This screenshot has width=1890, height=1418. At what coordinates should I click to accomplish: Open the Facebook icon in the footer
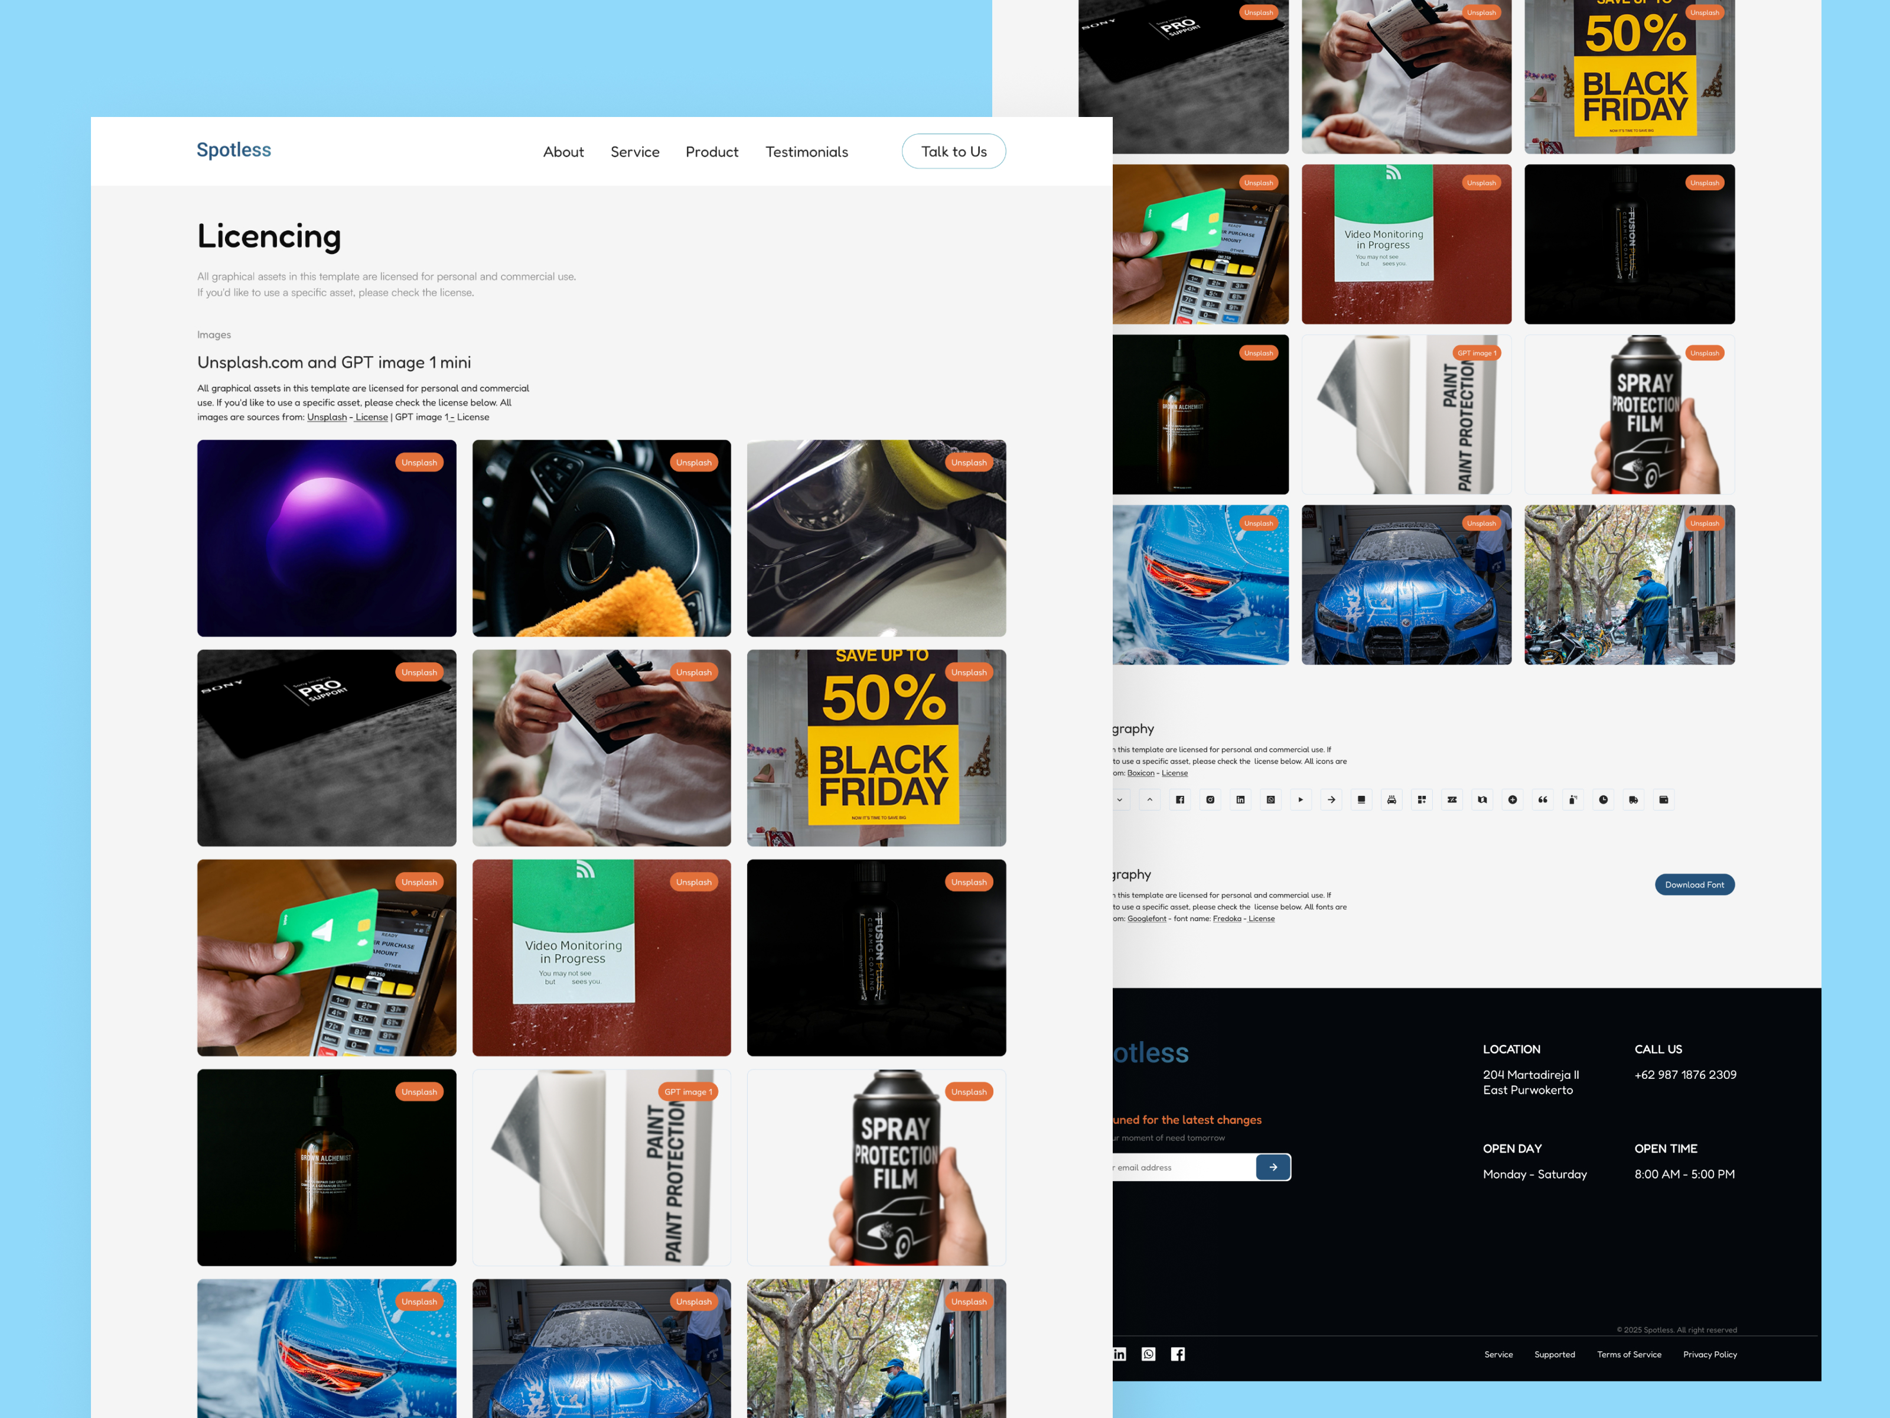point(1177,1354)
